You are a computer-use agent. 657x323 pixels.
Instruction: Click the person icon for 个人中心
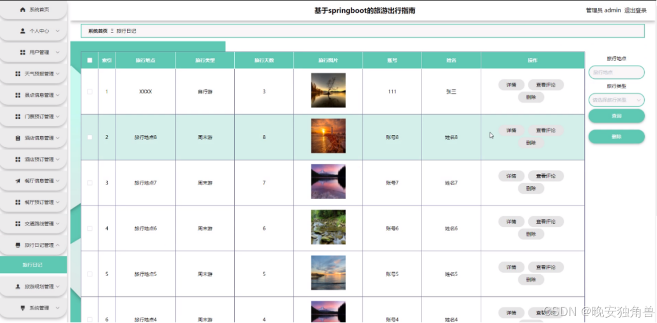[x=23, y=31]
